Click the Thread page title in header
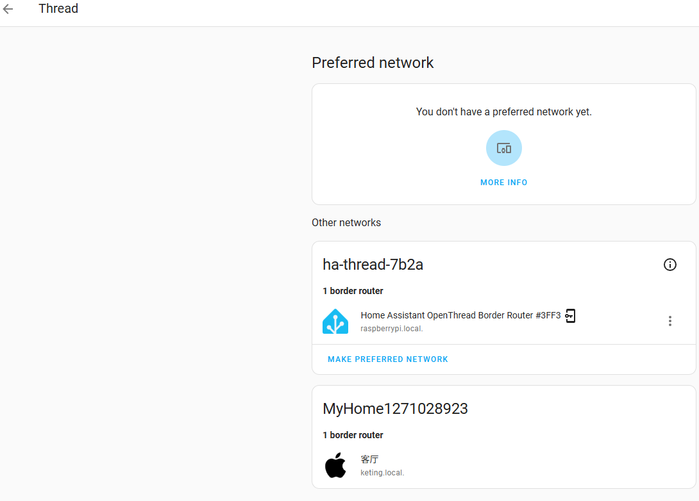699x501 pixels. (x=58, y=8)
